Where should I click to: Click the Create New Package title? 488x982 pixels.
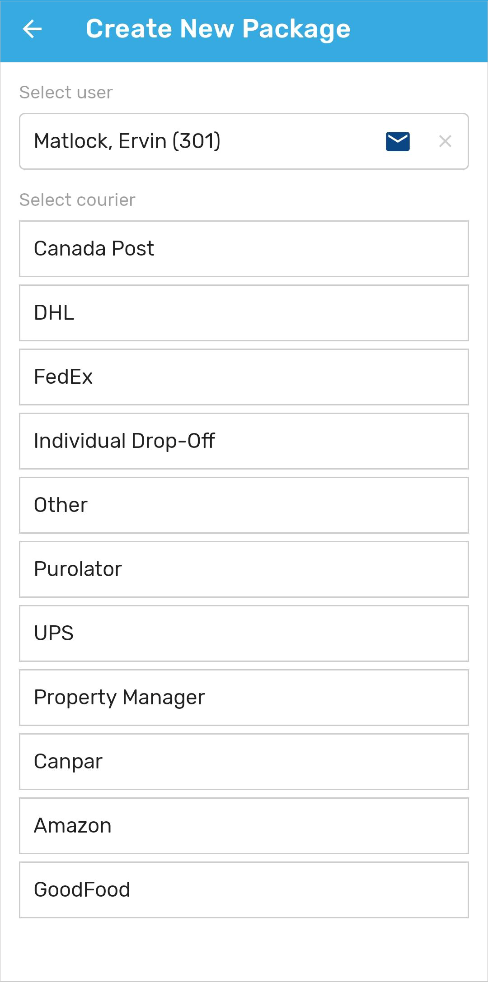pos(218,29)
